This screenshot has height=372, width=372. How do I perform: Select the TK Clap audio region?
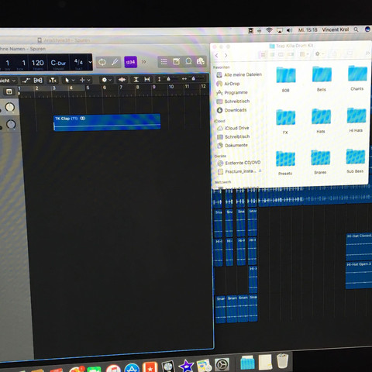pyautogui.click(x=107, y=122)
